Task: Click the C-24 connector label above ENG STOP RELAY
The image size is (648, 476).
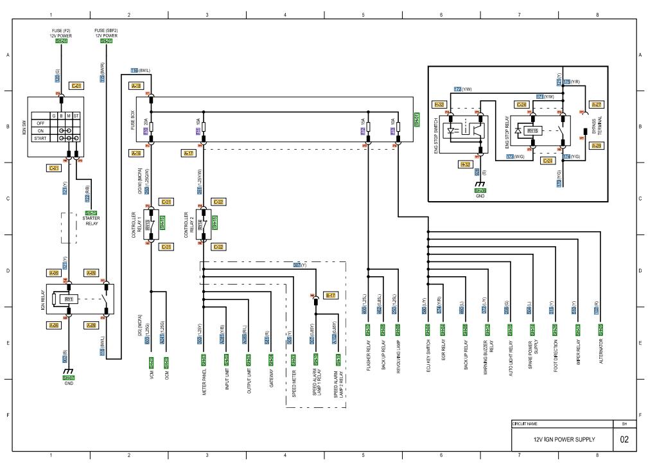Action: (520, 104)
